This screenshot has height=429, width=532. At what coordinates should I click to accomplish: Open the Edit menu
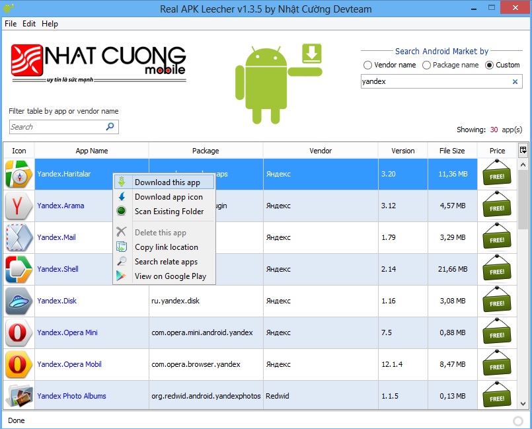tap(29, 24)
